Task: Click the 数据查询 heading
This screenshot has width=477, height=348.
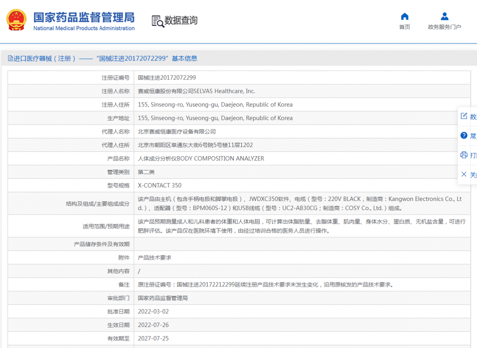Action: point(181,21)
